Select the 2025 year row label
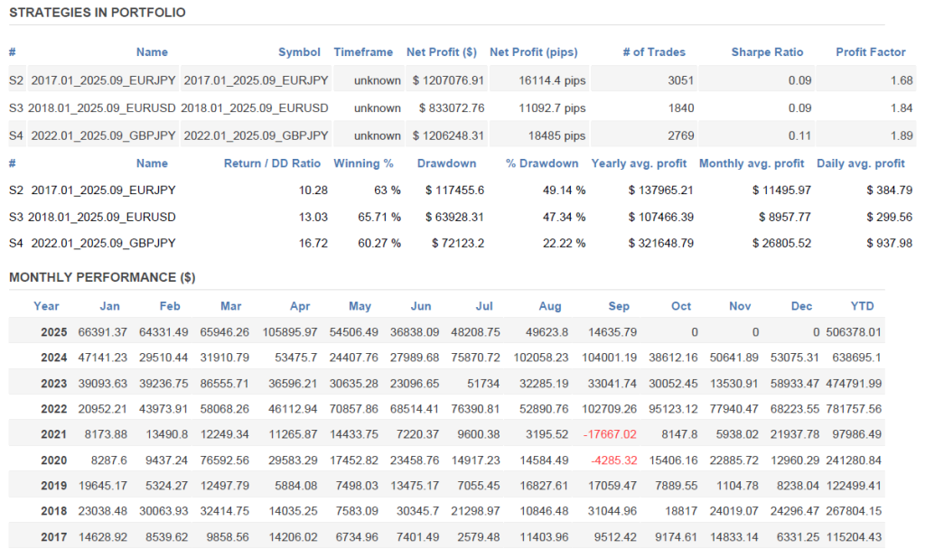Image resolution: width=925 pixels, height=558 pixels. coord(54,332)
